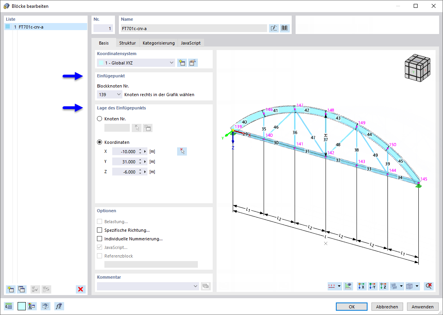Expand numbering display dropdown arrow

pos(339,286)
